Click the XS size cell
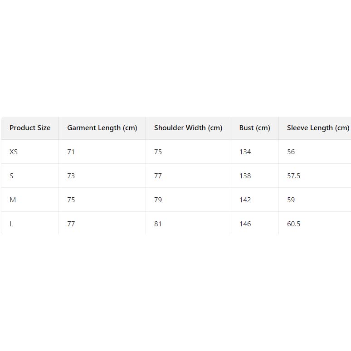This screenshot has width=351, height=351. tap(14, 152)
